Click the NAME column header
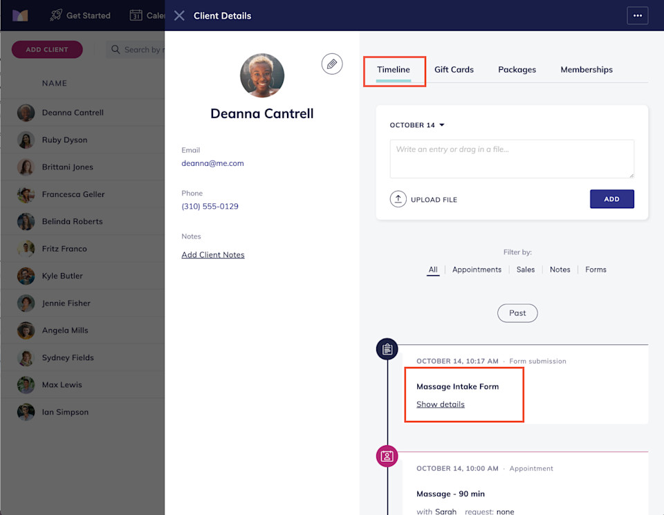Screen dimensions: 664x515 55,84
